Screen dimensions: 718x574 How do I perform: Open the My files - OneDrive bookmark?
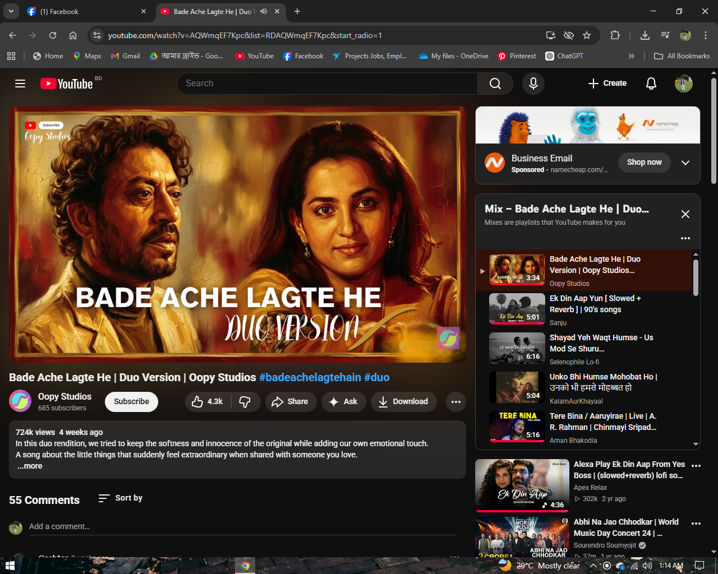point(454,56)
